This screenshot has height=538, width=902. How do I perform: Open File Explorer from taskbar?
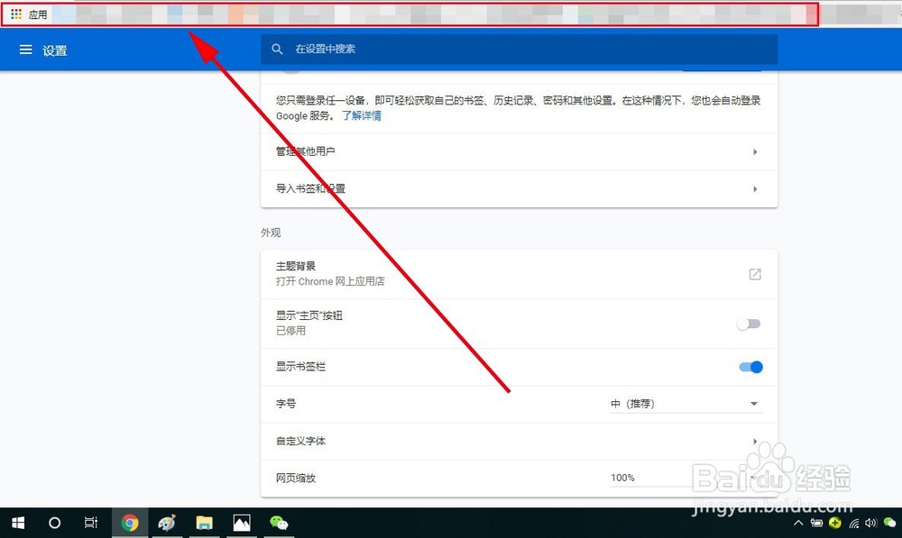(x=204, y=523)
